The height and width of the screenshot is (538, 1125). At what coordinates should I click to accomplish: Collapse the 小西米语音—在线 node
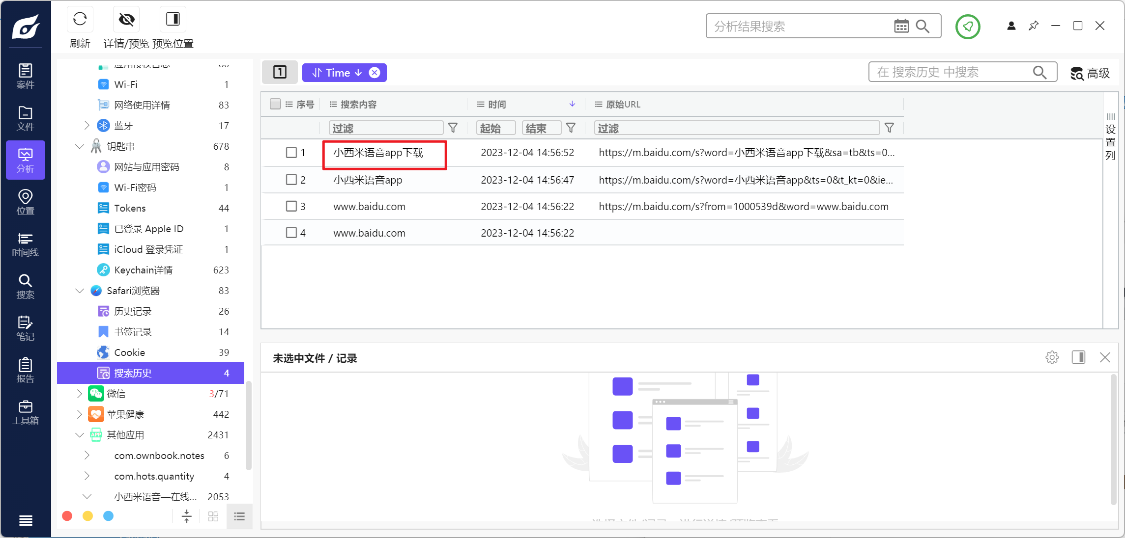(87, 497)
